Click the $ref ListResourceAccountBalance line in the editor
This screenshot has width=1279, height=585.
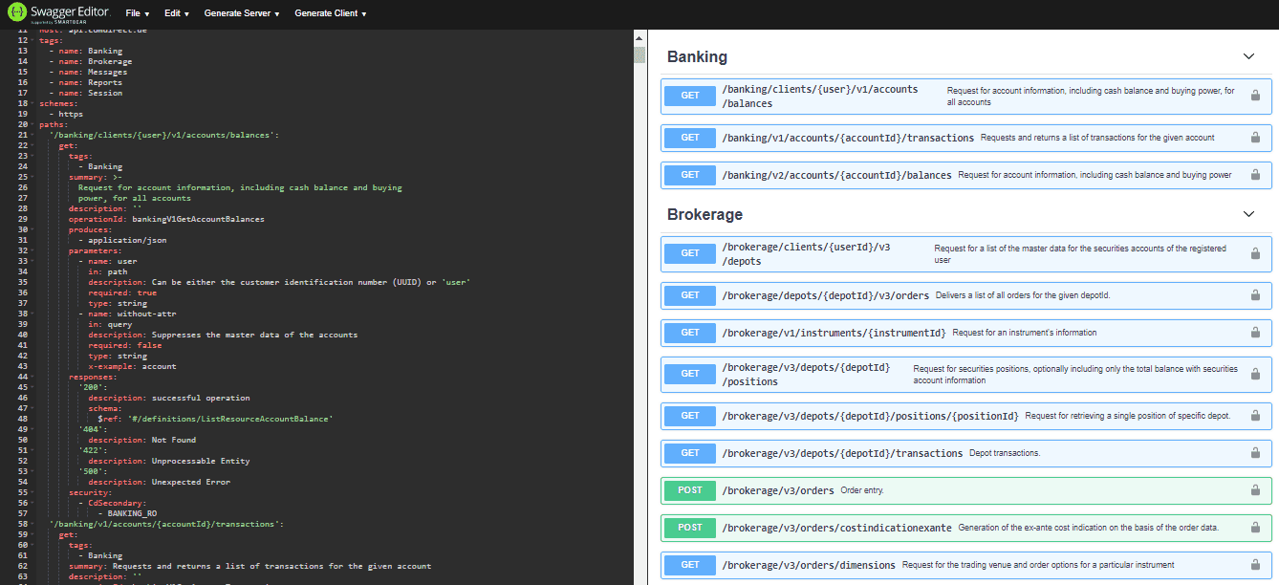point(215,419)
